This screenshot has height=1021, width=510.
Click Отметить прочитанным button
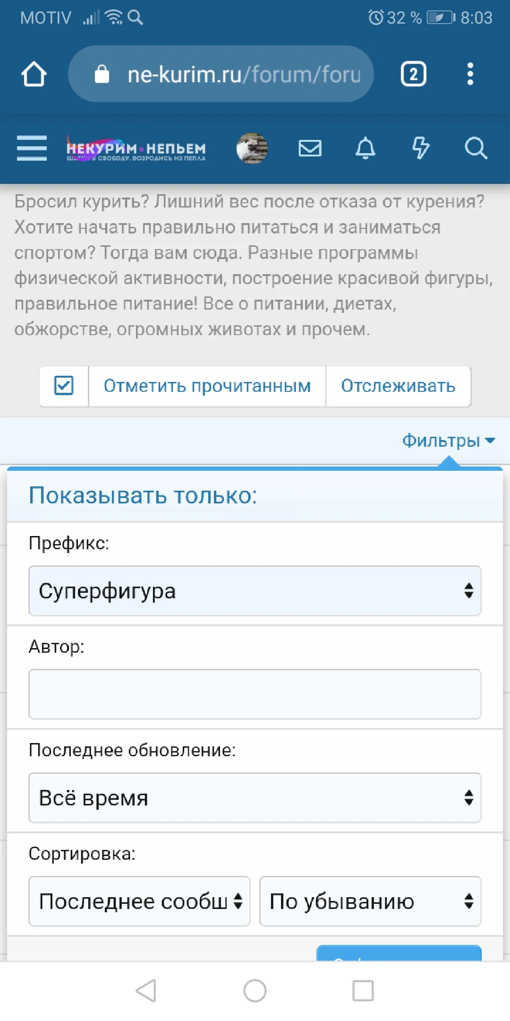(207, 386)
